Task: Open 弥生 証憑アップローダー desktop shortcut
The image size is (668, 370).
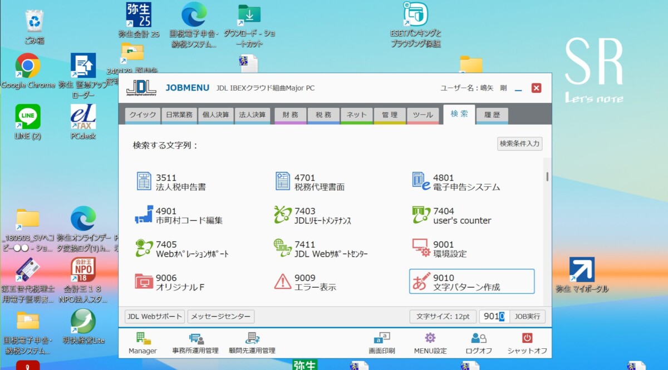Action: click(83, 76)
